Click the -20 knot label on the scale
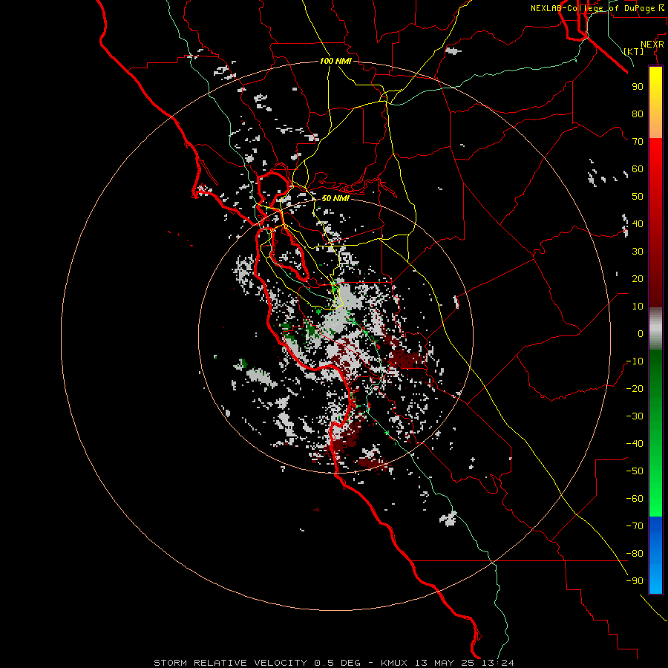This screenshot has width=668, height=668. [635, 388]
